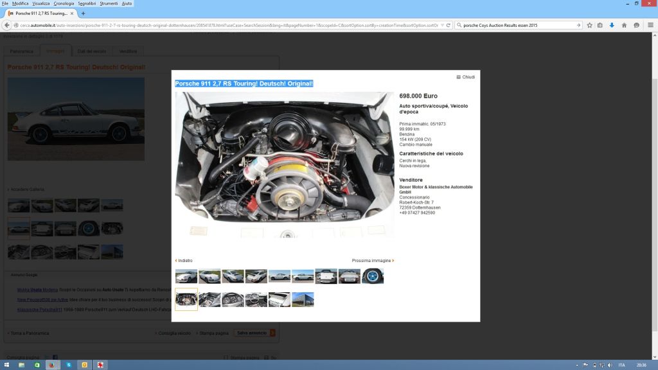
Task: Open the green app on the taskbar
Action: 37,365
